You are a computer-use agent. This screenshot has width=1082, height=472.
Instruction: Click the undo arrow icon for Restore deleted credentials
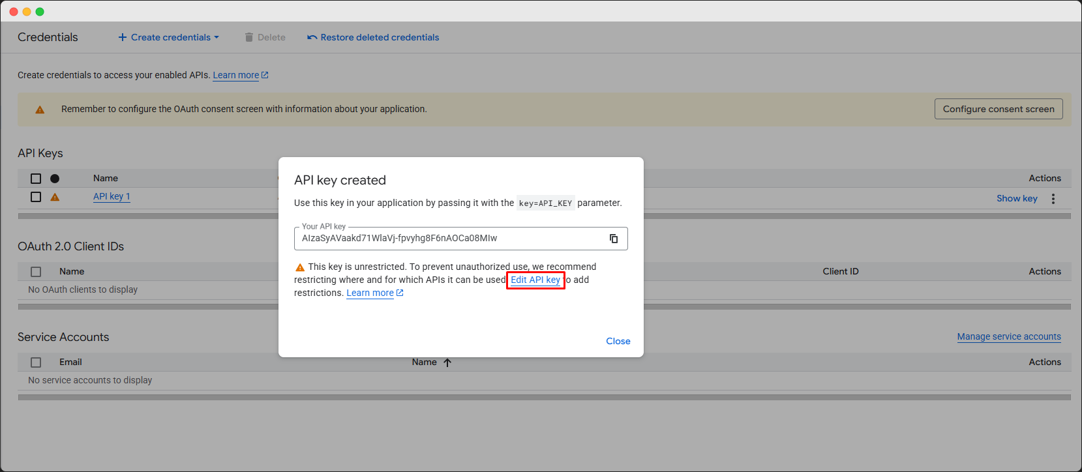312,37
